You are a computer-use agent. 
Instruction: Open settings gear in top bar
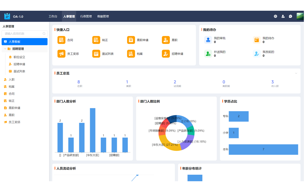(275, 16)
